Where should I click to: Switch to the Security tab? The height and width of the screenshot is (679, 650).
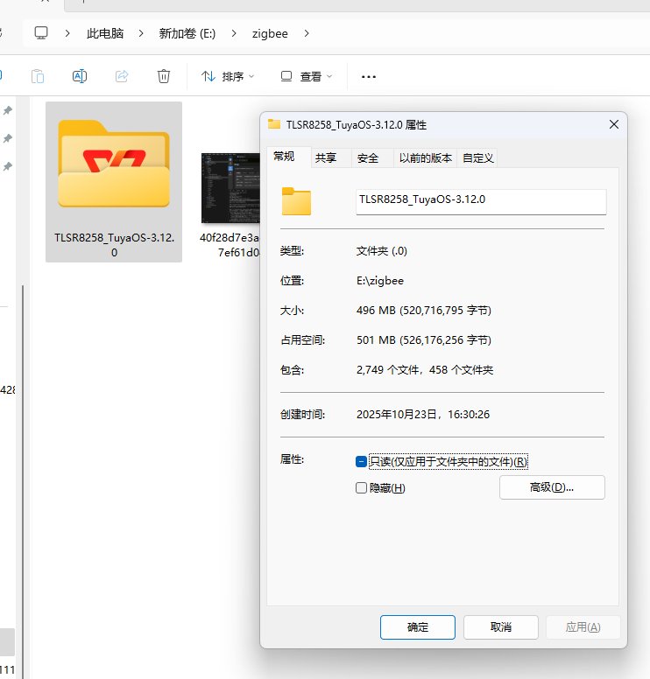point(368,157)
